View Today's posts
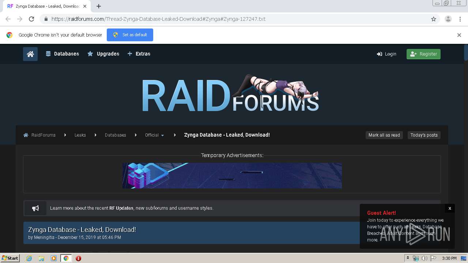Viewport: 468px width, 263px height. point(424,135)
